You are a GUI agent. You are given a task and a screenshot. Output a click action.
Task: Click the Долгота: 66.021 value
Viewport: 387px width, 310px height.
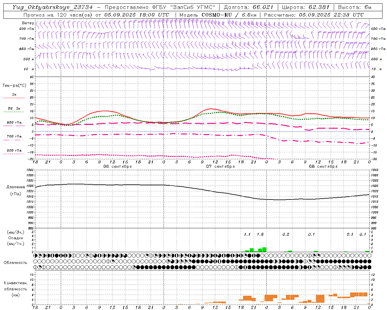(249, 7)
